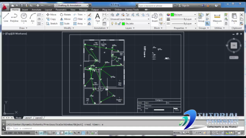246x138 pixels.
Task: Click the Rectangle tool icon in Draw panel
Action: 39,15
